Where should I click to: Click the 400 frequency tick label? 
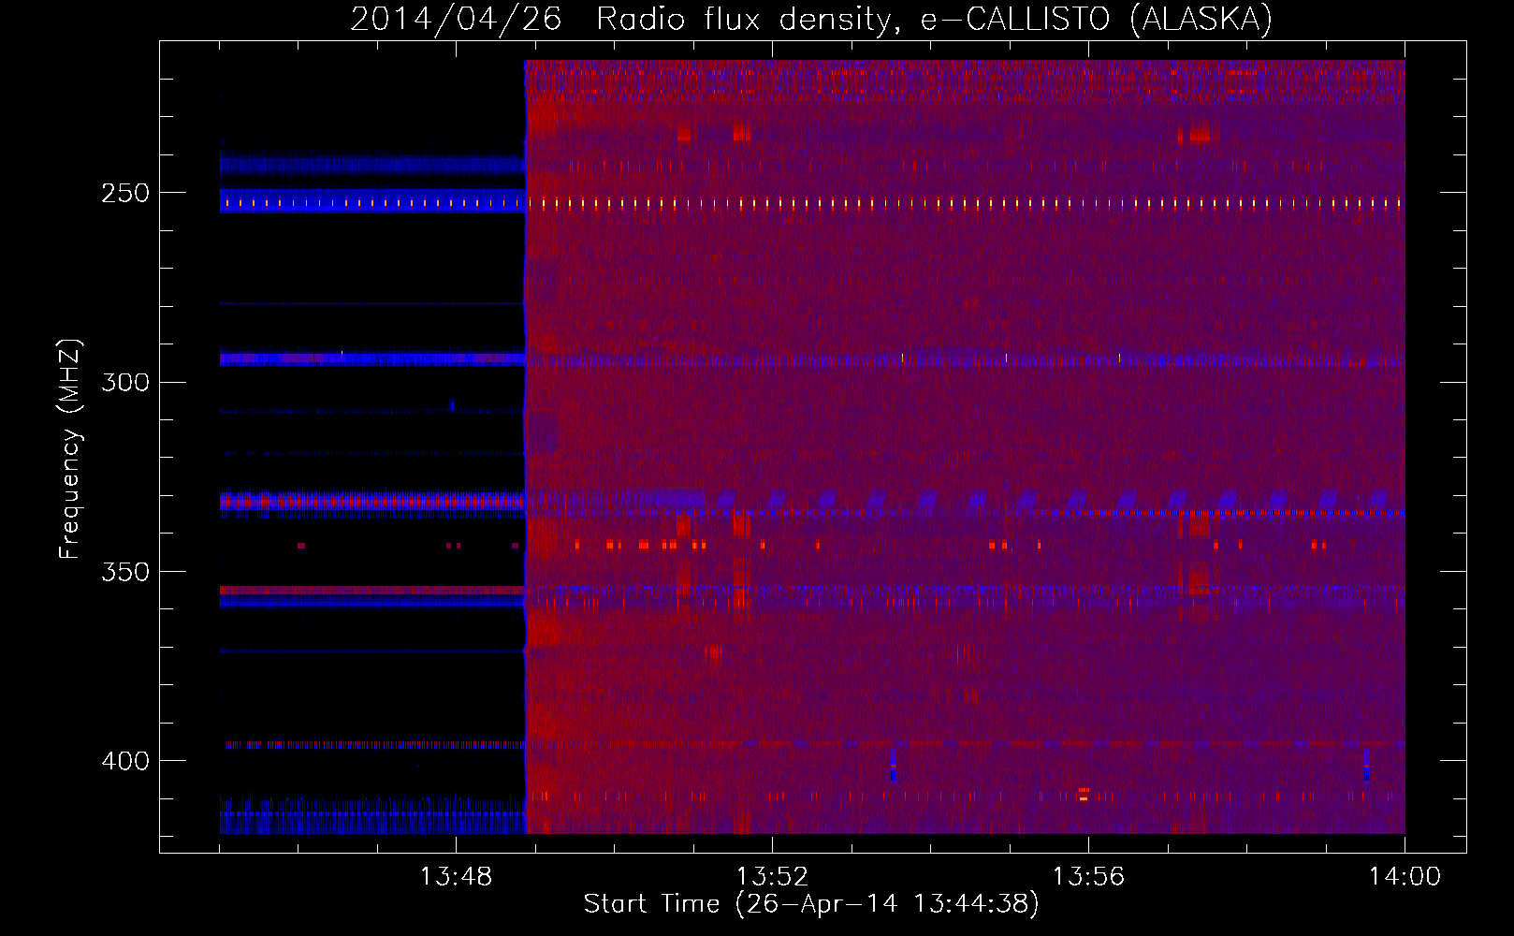(x=125, y=761)
